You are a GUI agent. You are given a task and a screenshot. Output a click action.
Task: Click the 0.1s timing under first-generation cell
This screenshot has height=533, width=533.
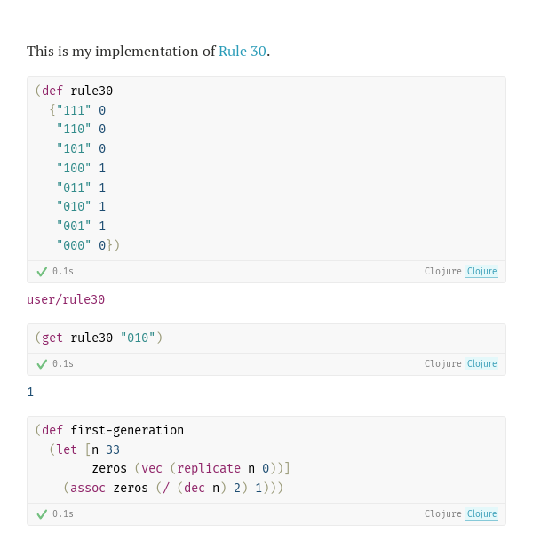tap(63, 514)
